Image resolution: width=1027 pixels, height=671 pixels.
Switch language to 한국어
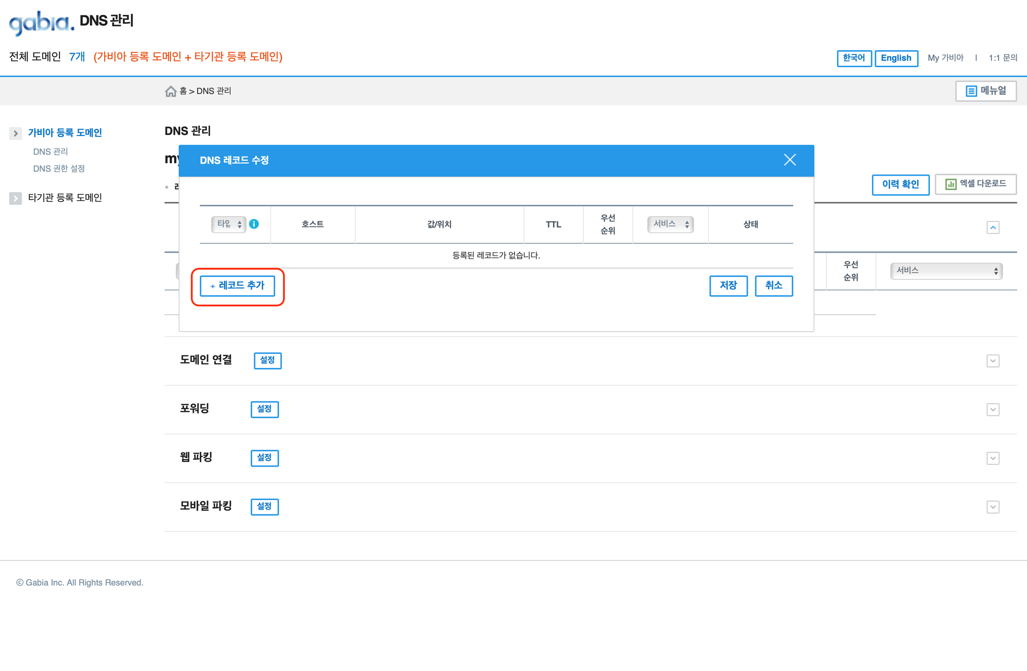[853, 58]
